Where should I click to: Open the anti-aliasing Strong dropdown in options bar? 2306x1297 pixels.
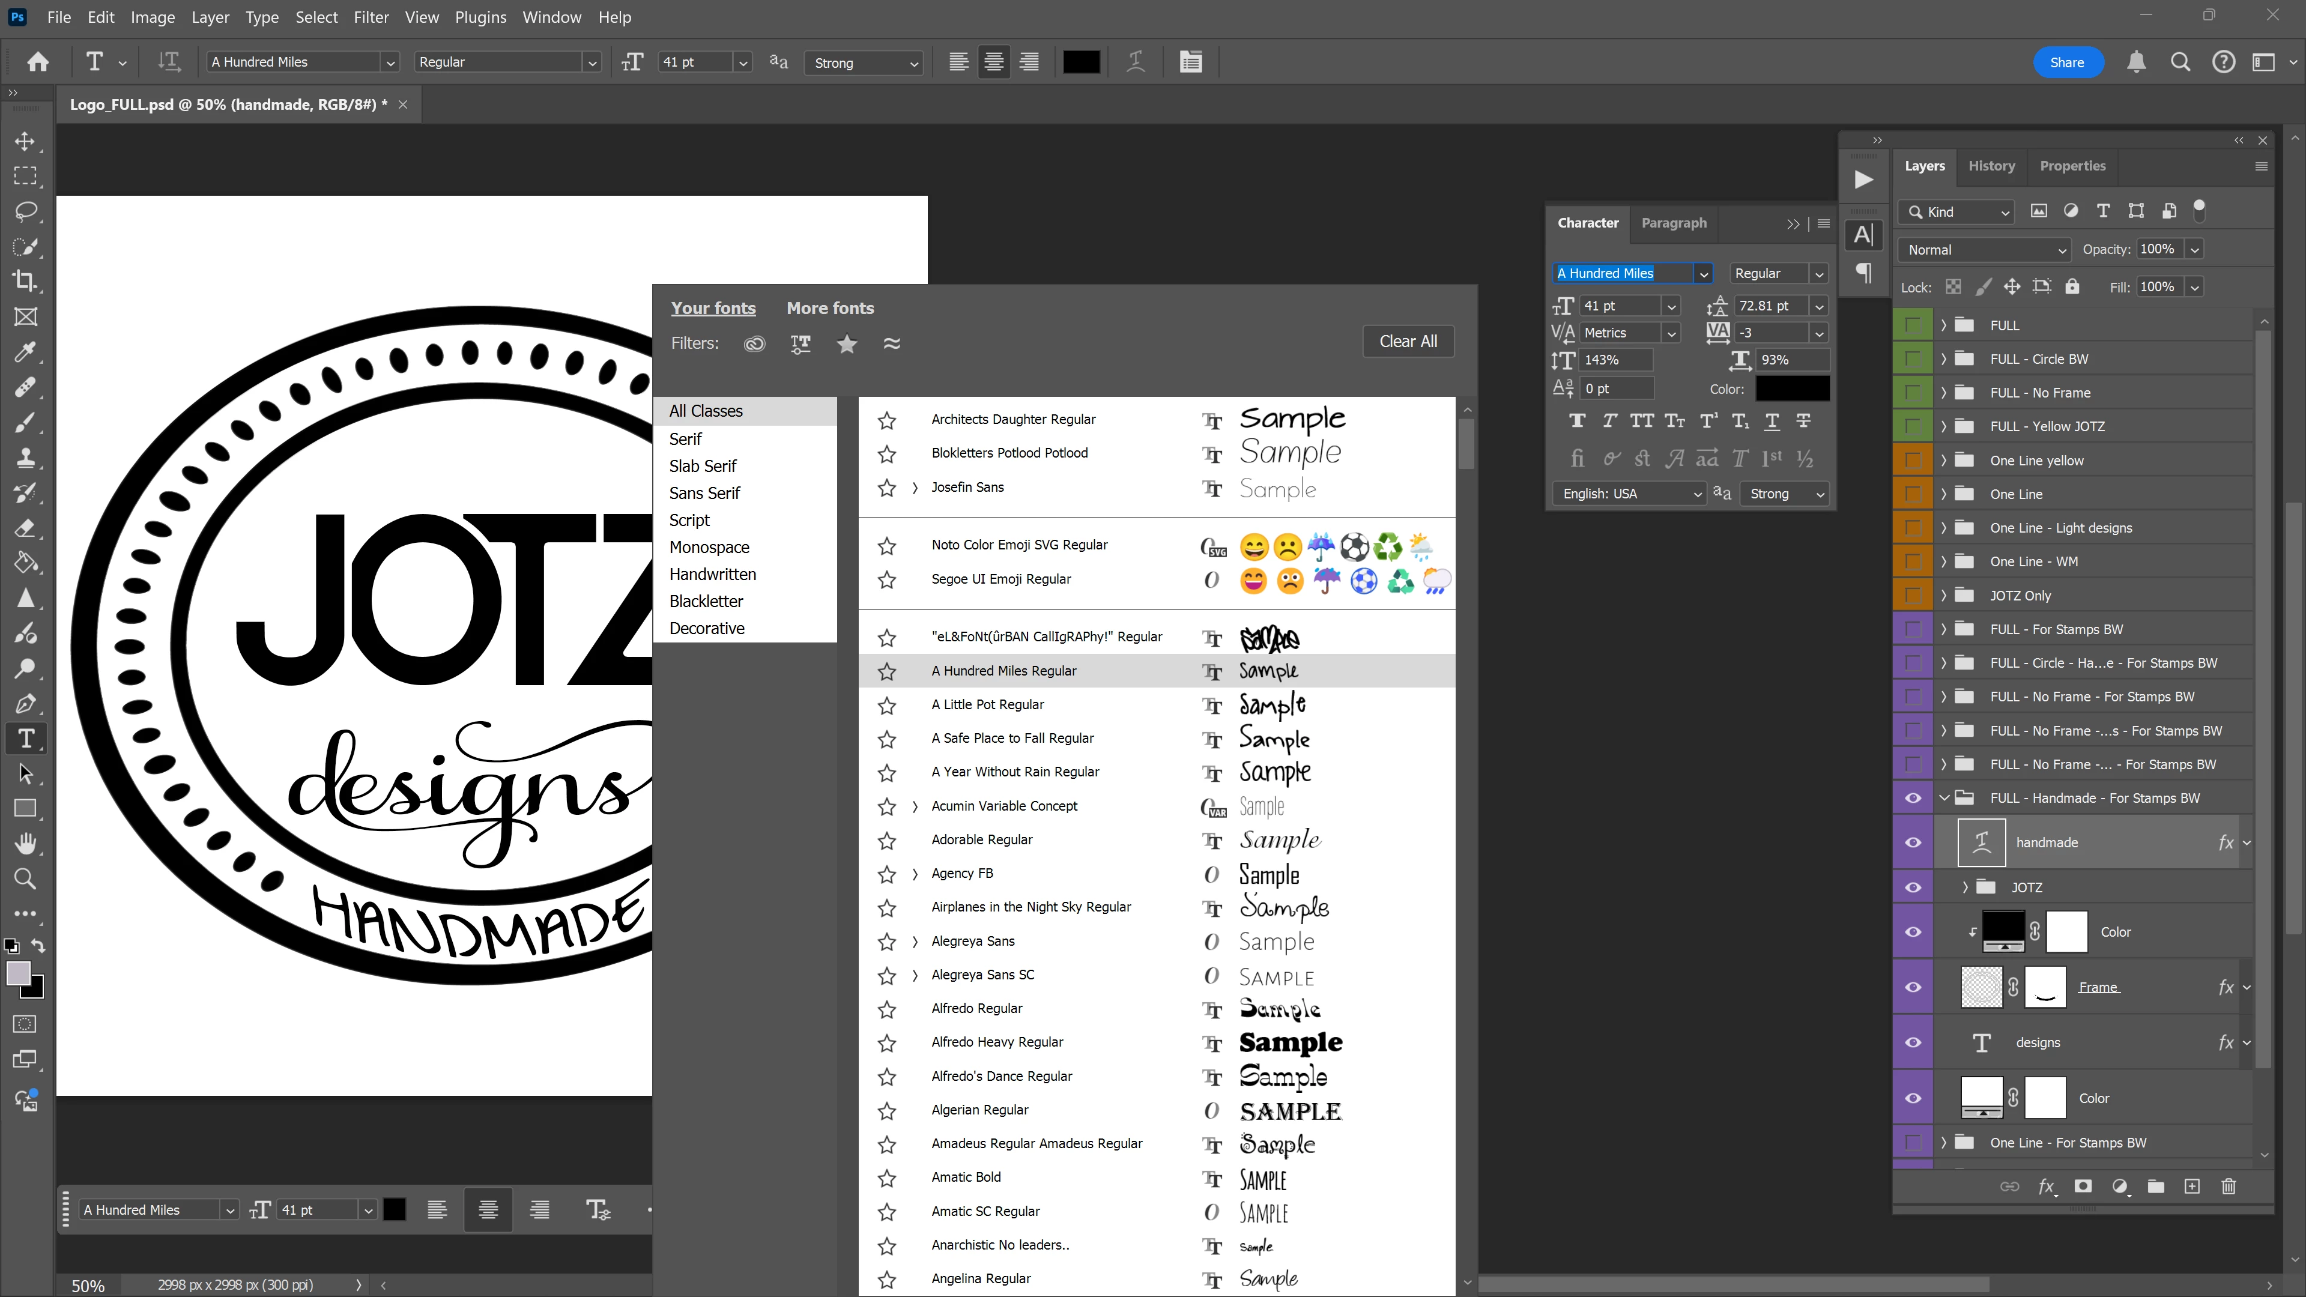864,62
